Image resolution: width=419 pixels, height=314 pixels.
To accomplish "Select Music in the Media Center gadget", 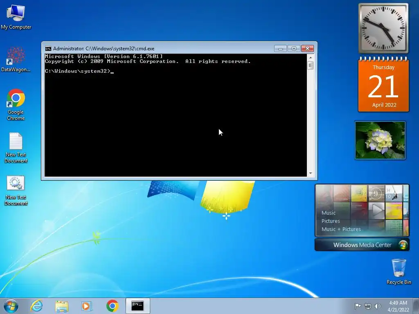I will click(x=329, y=213).
